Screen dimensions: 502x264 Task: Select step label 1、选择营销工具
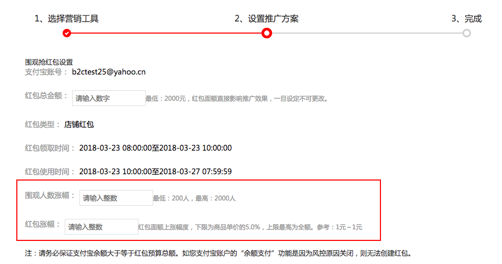click(x=67, y=19)
